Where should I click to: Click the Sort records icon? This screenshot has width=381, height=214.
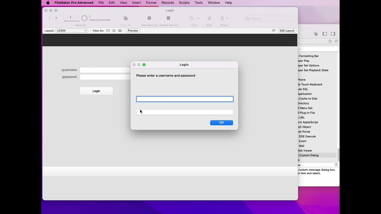[x=209, y=18]
